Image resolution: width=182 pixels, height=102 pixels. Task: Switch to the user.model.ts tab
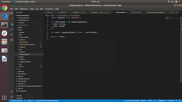click(137, 12)
